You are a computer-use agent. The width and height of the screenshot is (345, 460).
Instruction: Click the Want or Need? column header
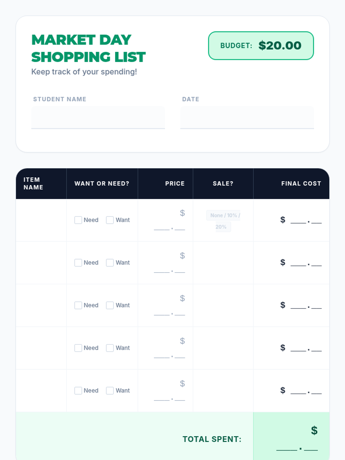102,183
